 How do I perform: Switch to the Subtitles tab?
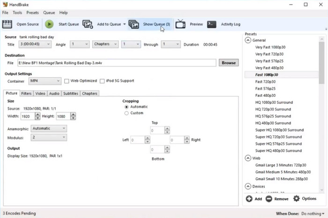(71, 94)
